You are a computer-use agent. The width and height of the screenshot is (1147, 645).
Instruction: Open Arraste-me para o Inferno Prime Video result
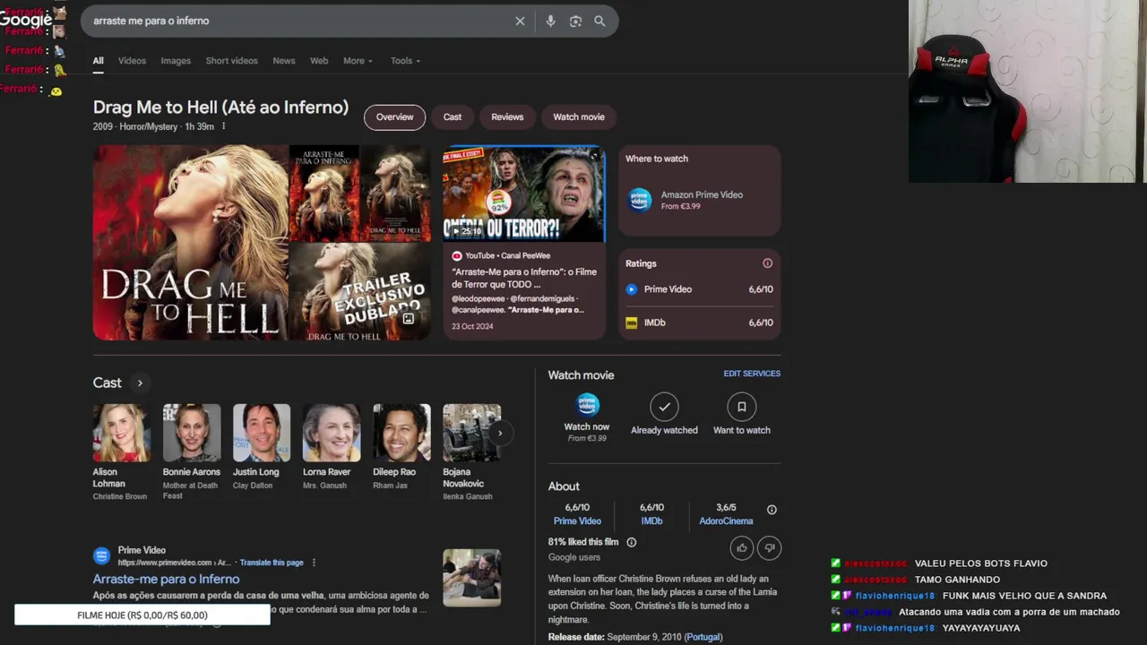pos(166,579)
